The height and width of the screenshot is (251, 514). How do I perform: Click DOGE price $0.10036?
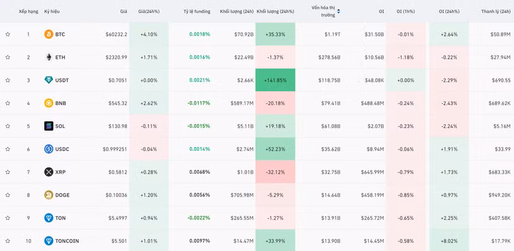pos(116,195)
